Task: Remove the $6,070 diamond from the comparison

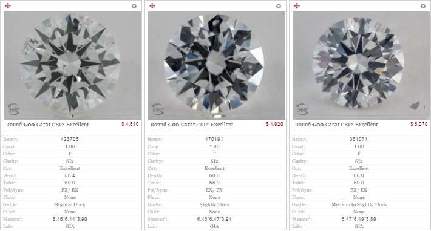Action: tap(423, 6)
